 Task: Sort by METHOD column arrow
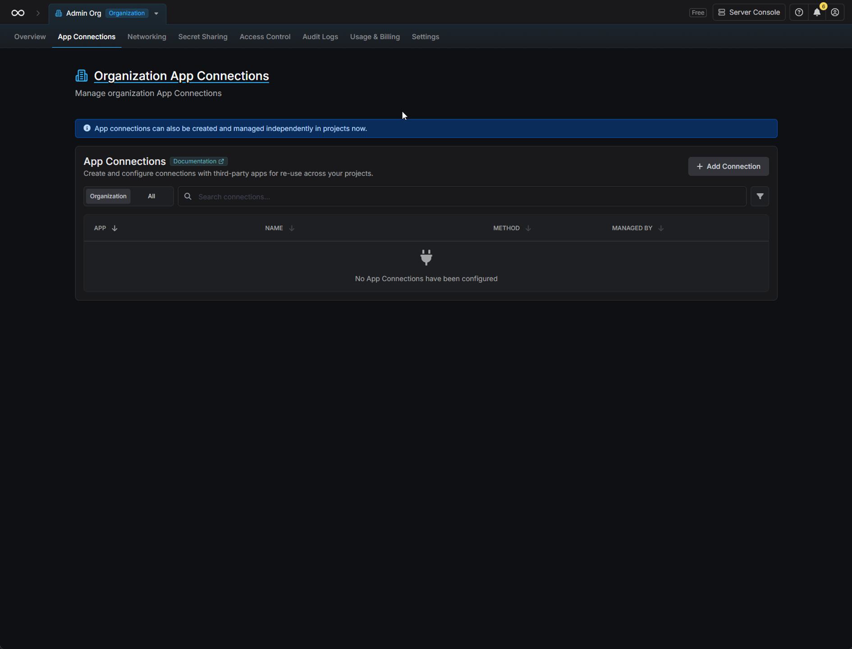pyautogui.click(x=528, y=228)
